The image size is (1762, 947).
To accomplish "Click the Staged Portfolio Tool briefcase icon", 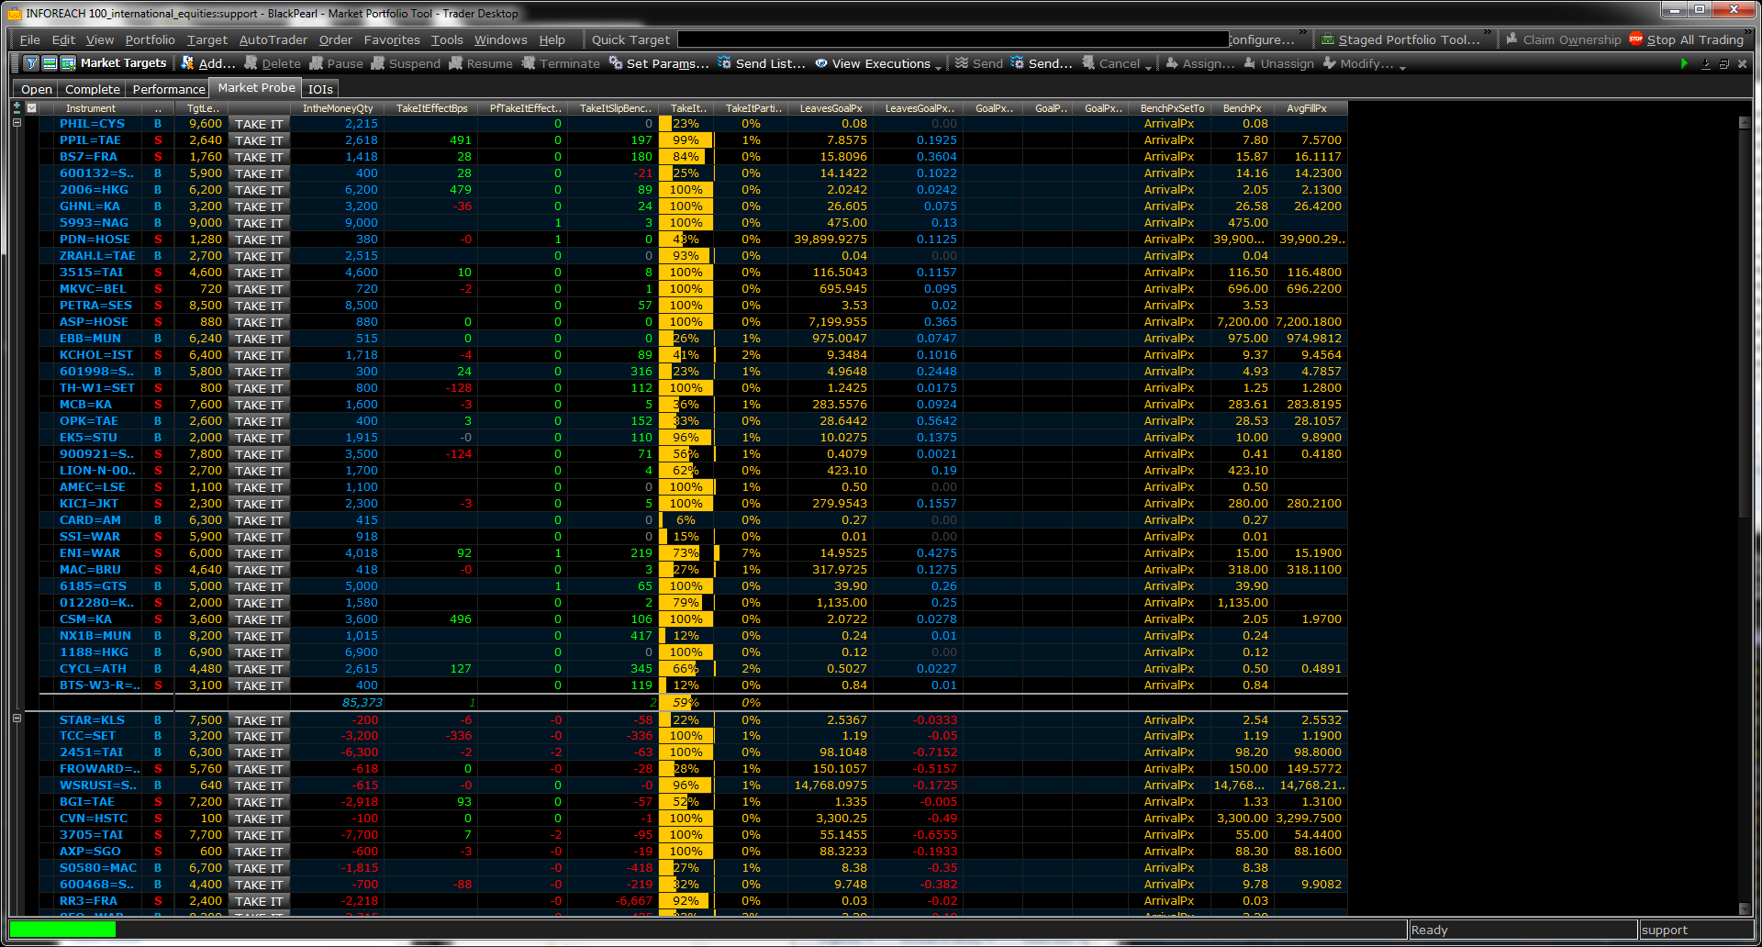I will click(x=1328, y=39).
